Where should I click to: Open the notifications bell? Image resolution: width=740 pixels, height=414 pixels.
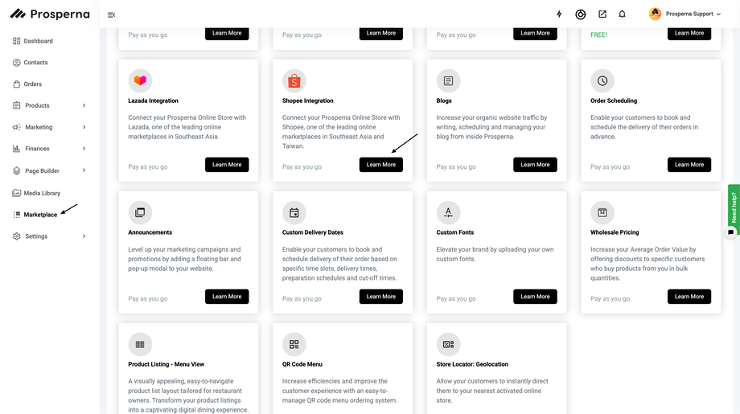pos(622,14)
